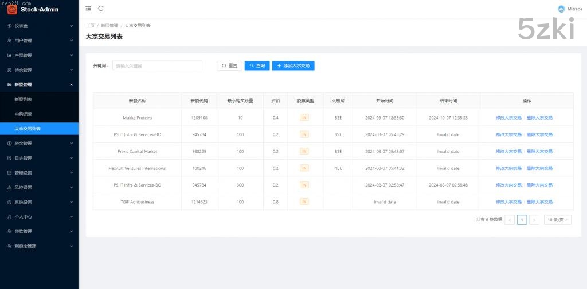Click the 重置 reset button
The image size is (587, 289).
pyautogui.click(x=229, y=66)
